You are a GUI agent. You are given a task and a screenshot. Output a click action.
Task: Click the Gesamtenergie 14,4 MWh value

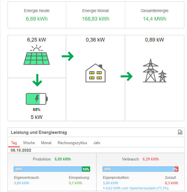pyautogui.click(x=154, y=19)
